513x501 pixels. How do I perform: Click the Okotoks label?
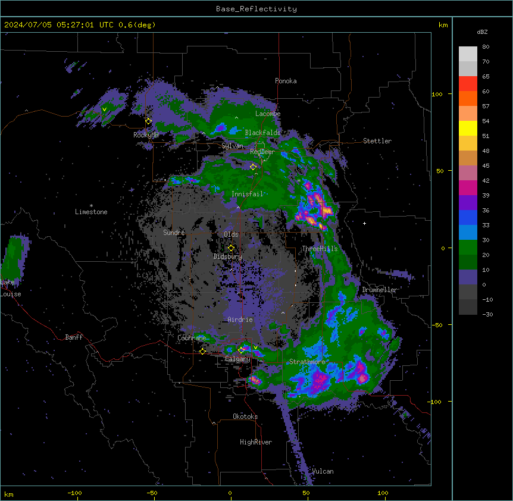(245, 417)
